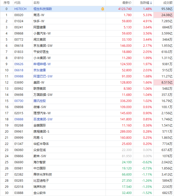The width and height of the screenshot is (174, 196).
Task: Click 蔚来-SW stock name
Action: click(40, 156)
